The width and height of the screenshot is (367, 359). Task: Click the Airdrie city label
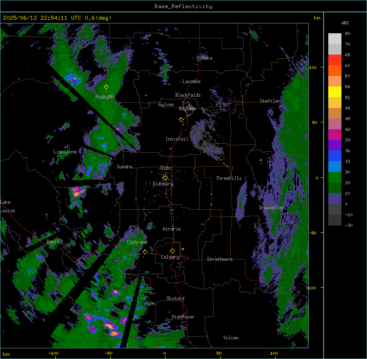click(172, 229)
